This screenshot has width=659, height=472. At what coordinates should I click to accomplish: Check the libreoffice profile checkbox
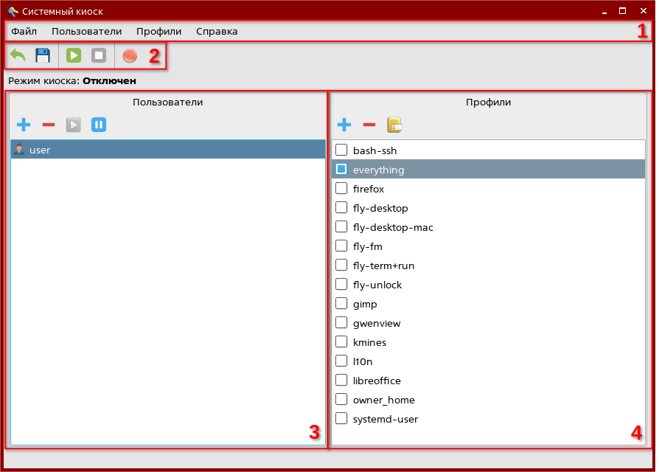[341, 381]
